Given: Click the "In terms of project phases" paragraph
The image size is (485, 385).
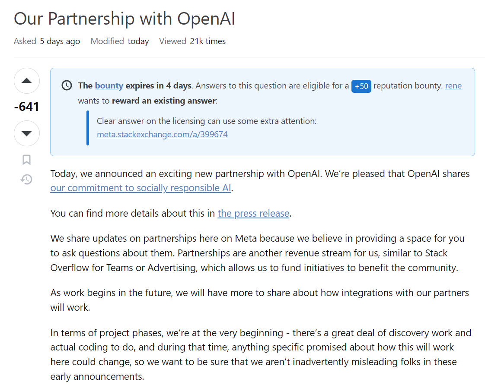Looking at the screenshot, I should tap(261, 354).
